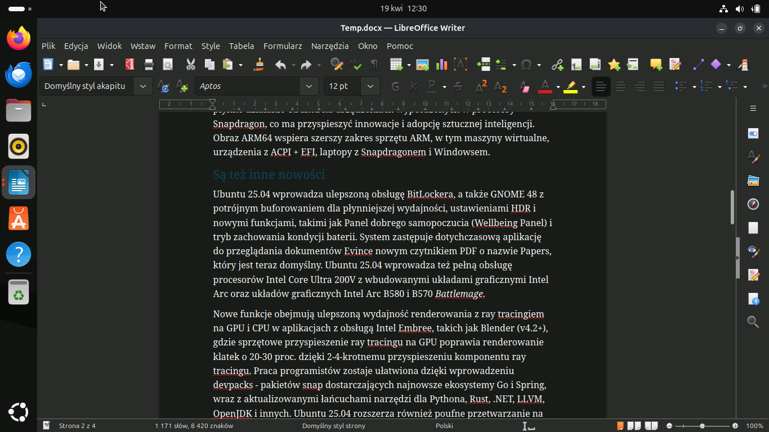Viewport: 769px width, 432px height.
Task: Enable align left paragraph
Action: coord(601,87)
